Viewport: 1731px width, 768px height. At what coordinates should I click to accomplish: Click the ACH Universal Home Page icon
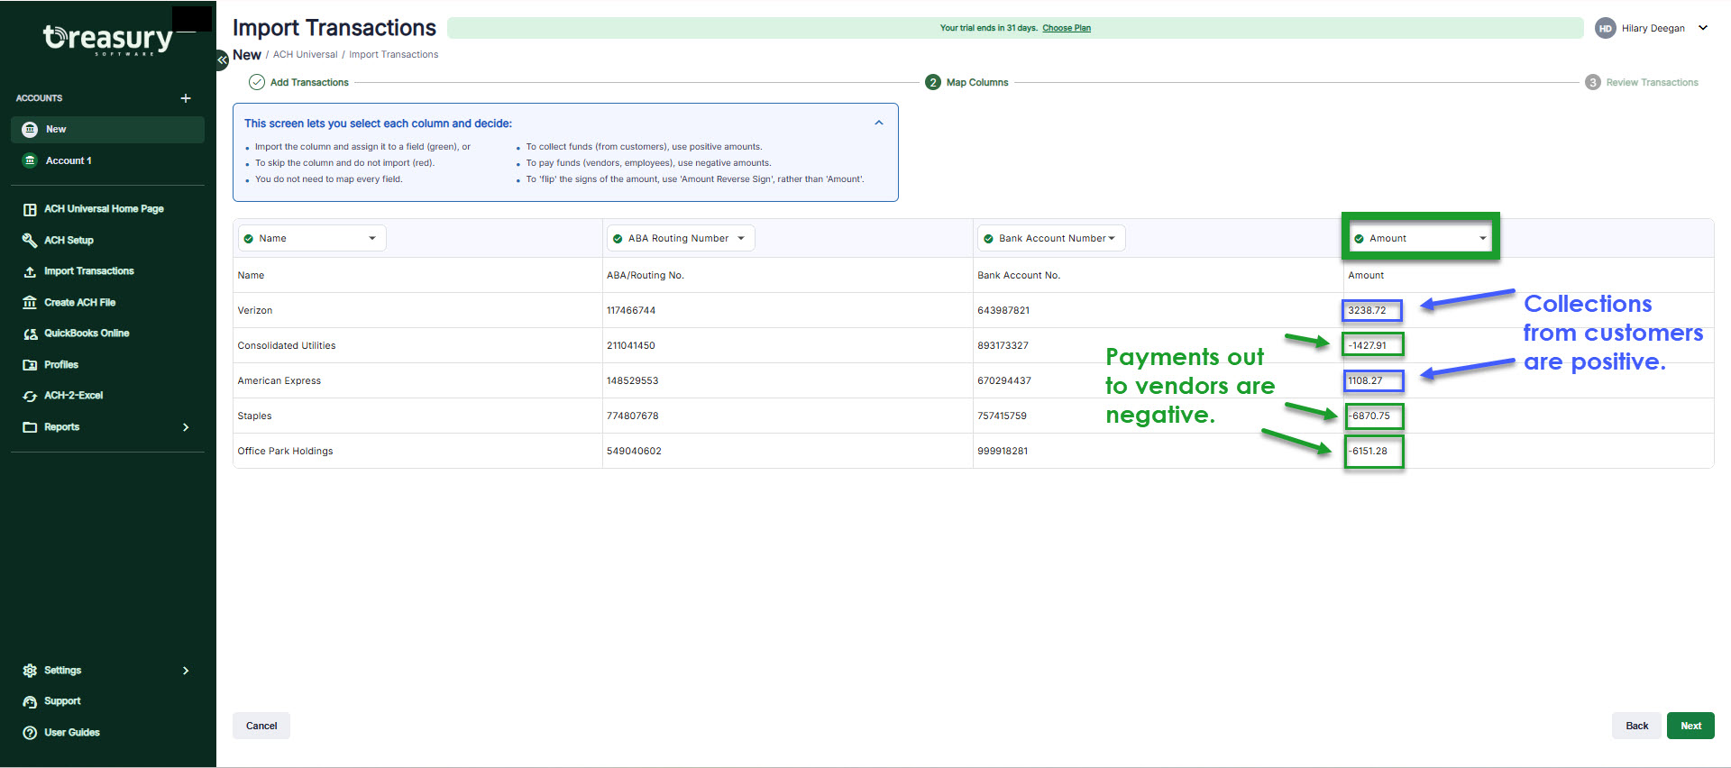pos(30,209)
